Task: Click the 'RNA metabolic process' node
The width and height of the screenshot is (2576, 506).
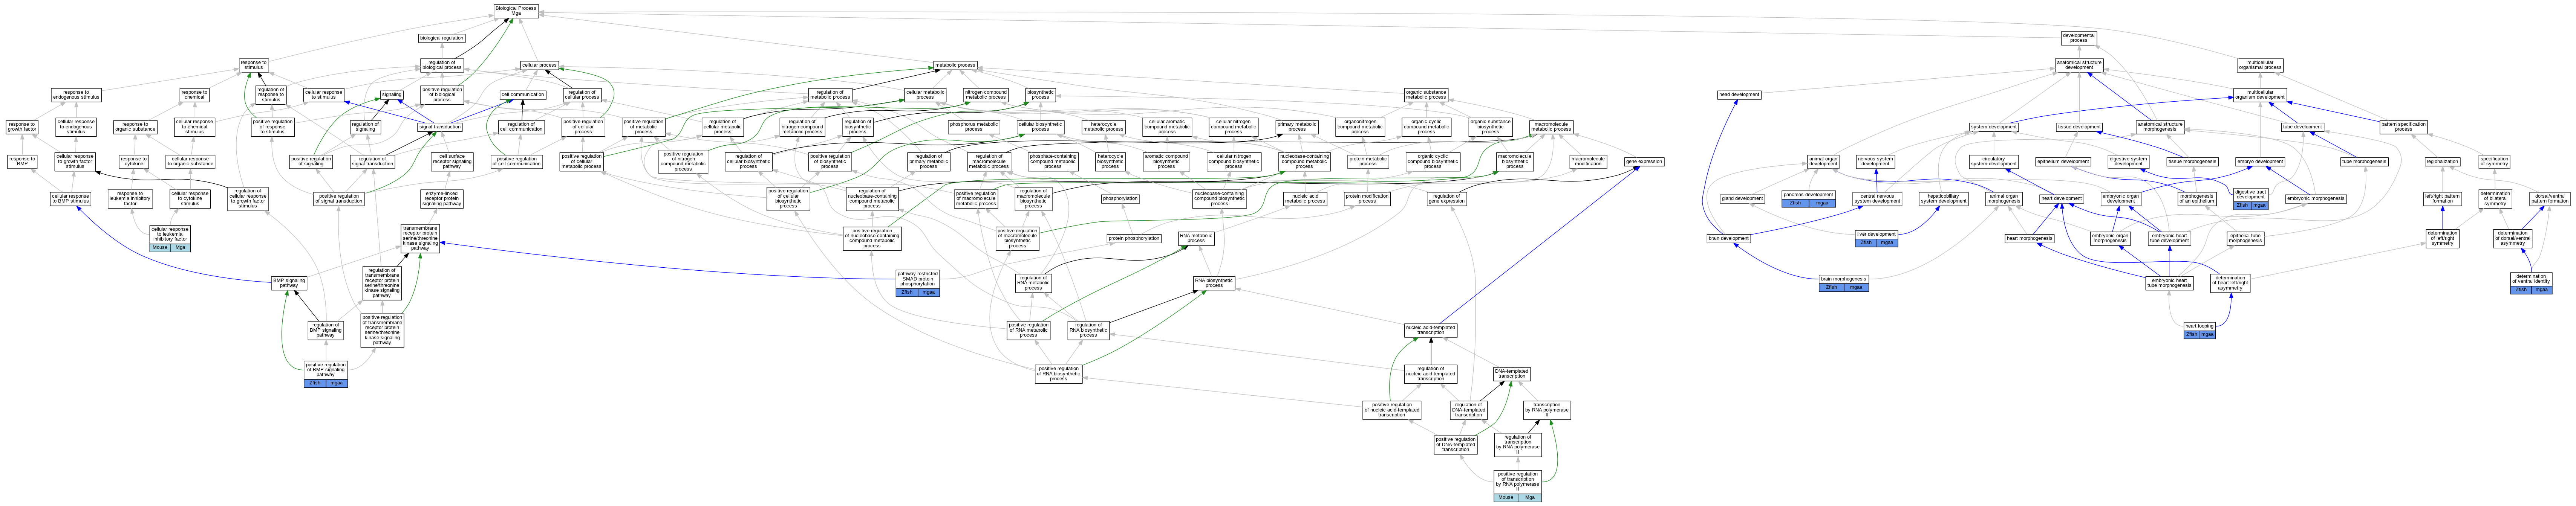Action: [1196, 239]
